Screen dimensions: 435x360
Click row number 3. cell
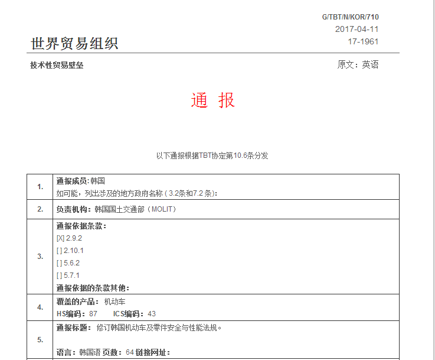click(x=40, y=257)
